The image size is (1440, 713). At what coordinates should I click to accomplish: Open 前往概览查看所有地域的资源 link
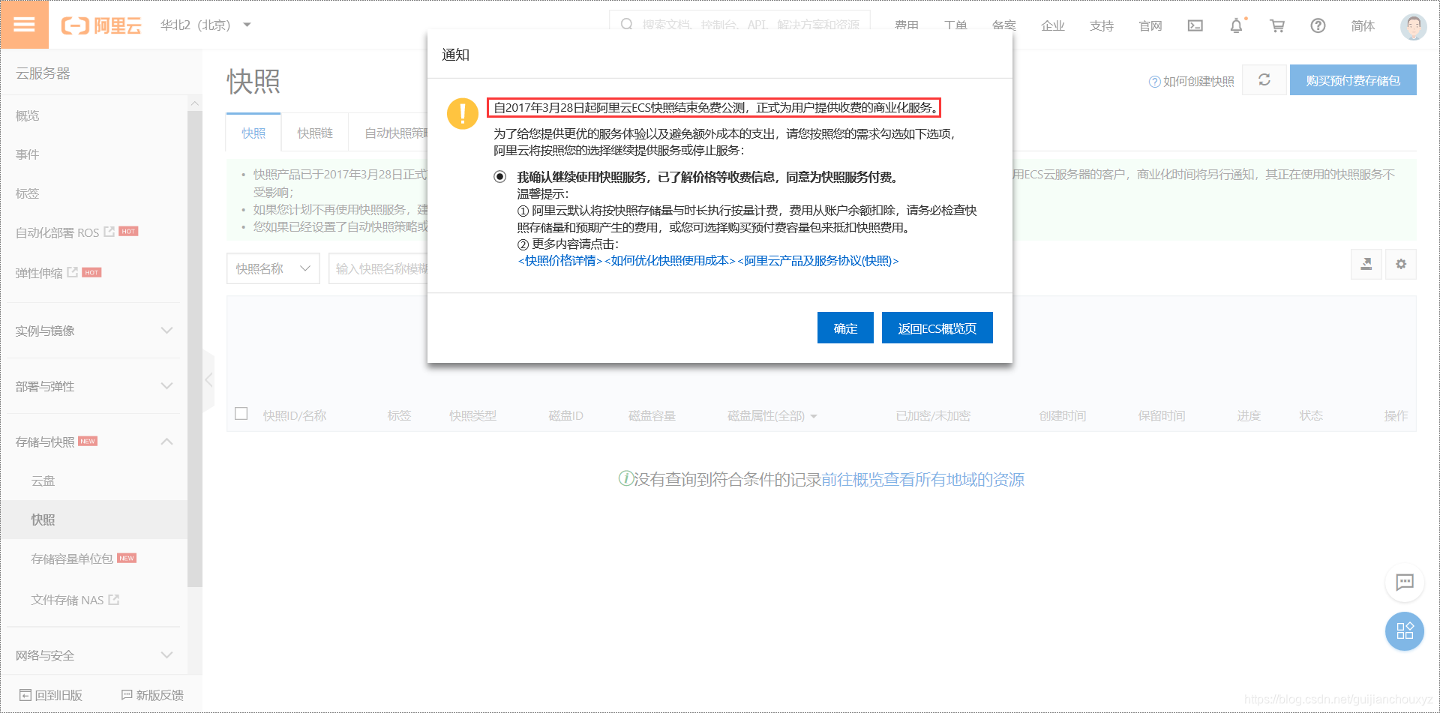(x=922, y=479)
